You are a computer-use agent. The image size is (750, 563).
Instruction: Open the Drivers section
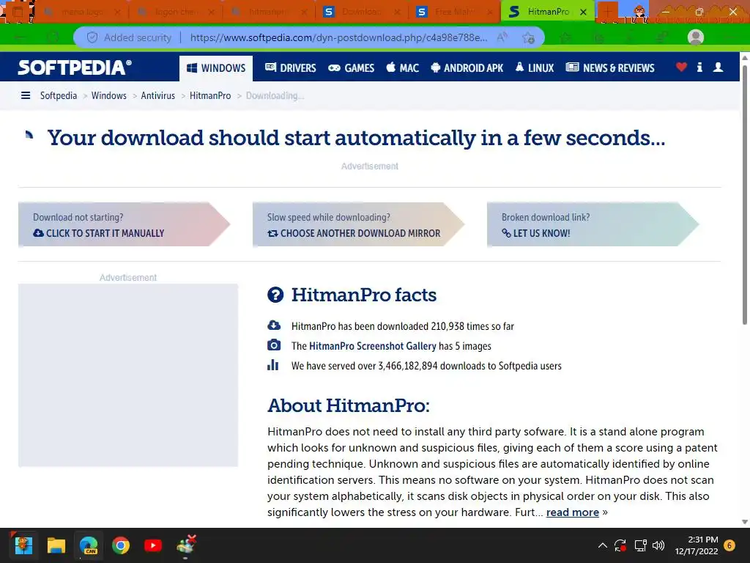(291, 68)
